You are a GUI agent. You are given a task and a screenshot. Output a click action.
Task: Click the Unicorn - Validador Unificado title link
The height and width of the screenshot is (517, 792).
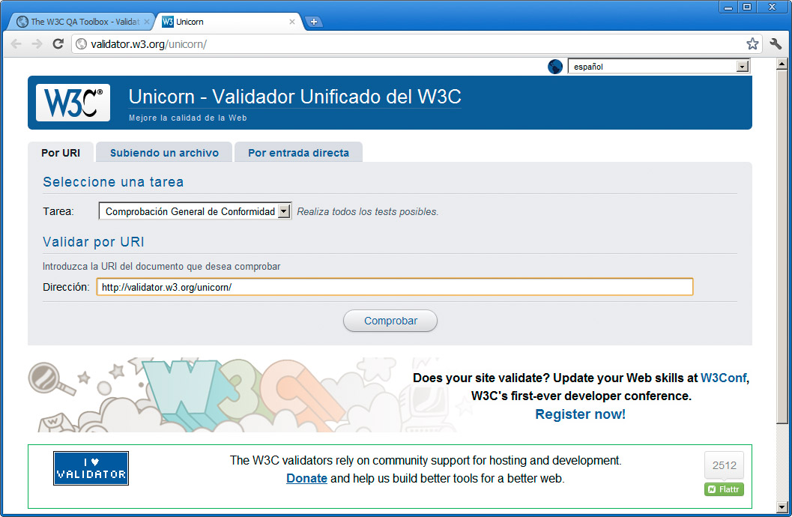pyautogui.click(x=295, y=97)
